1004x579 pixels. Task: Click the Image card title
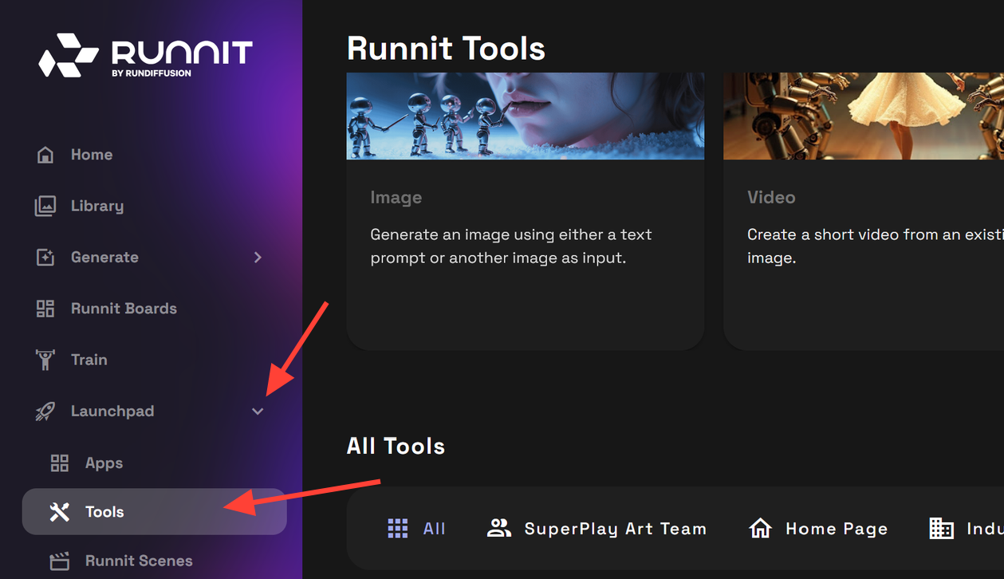(x=396, y=198)
